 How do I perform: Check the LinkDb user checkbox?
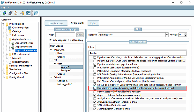point(95,81)
